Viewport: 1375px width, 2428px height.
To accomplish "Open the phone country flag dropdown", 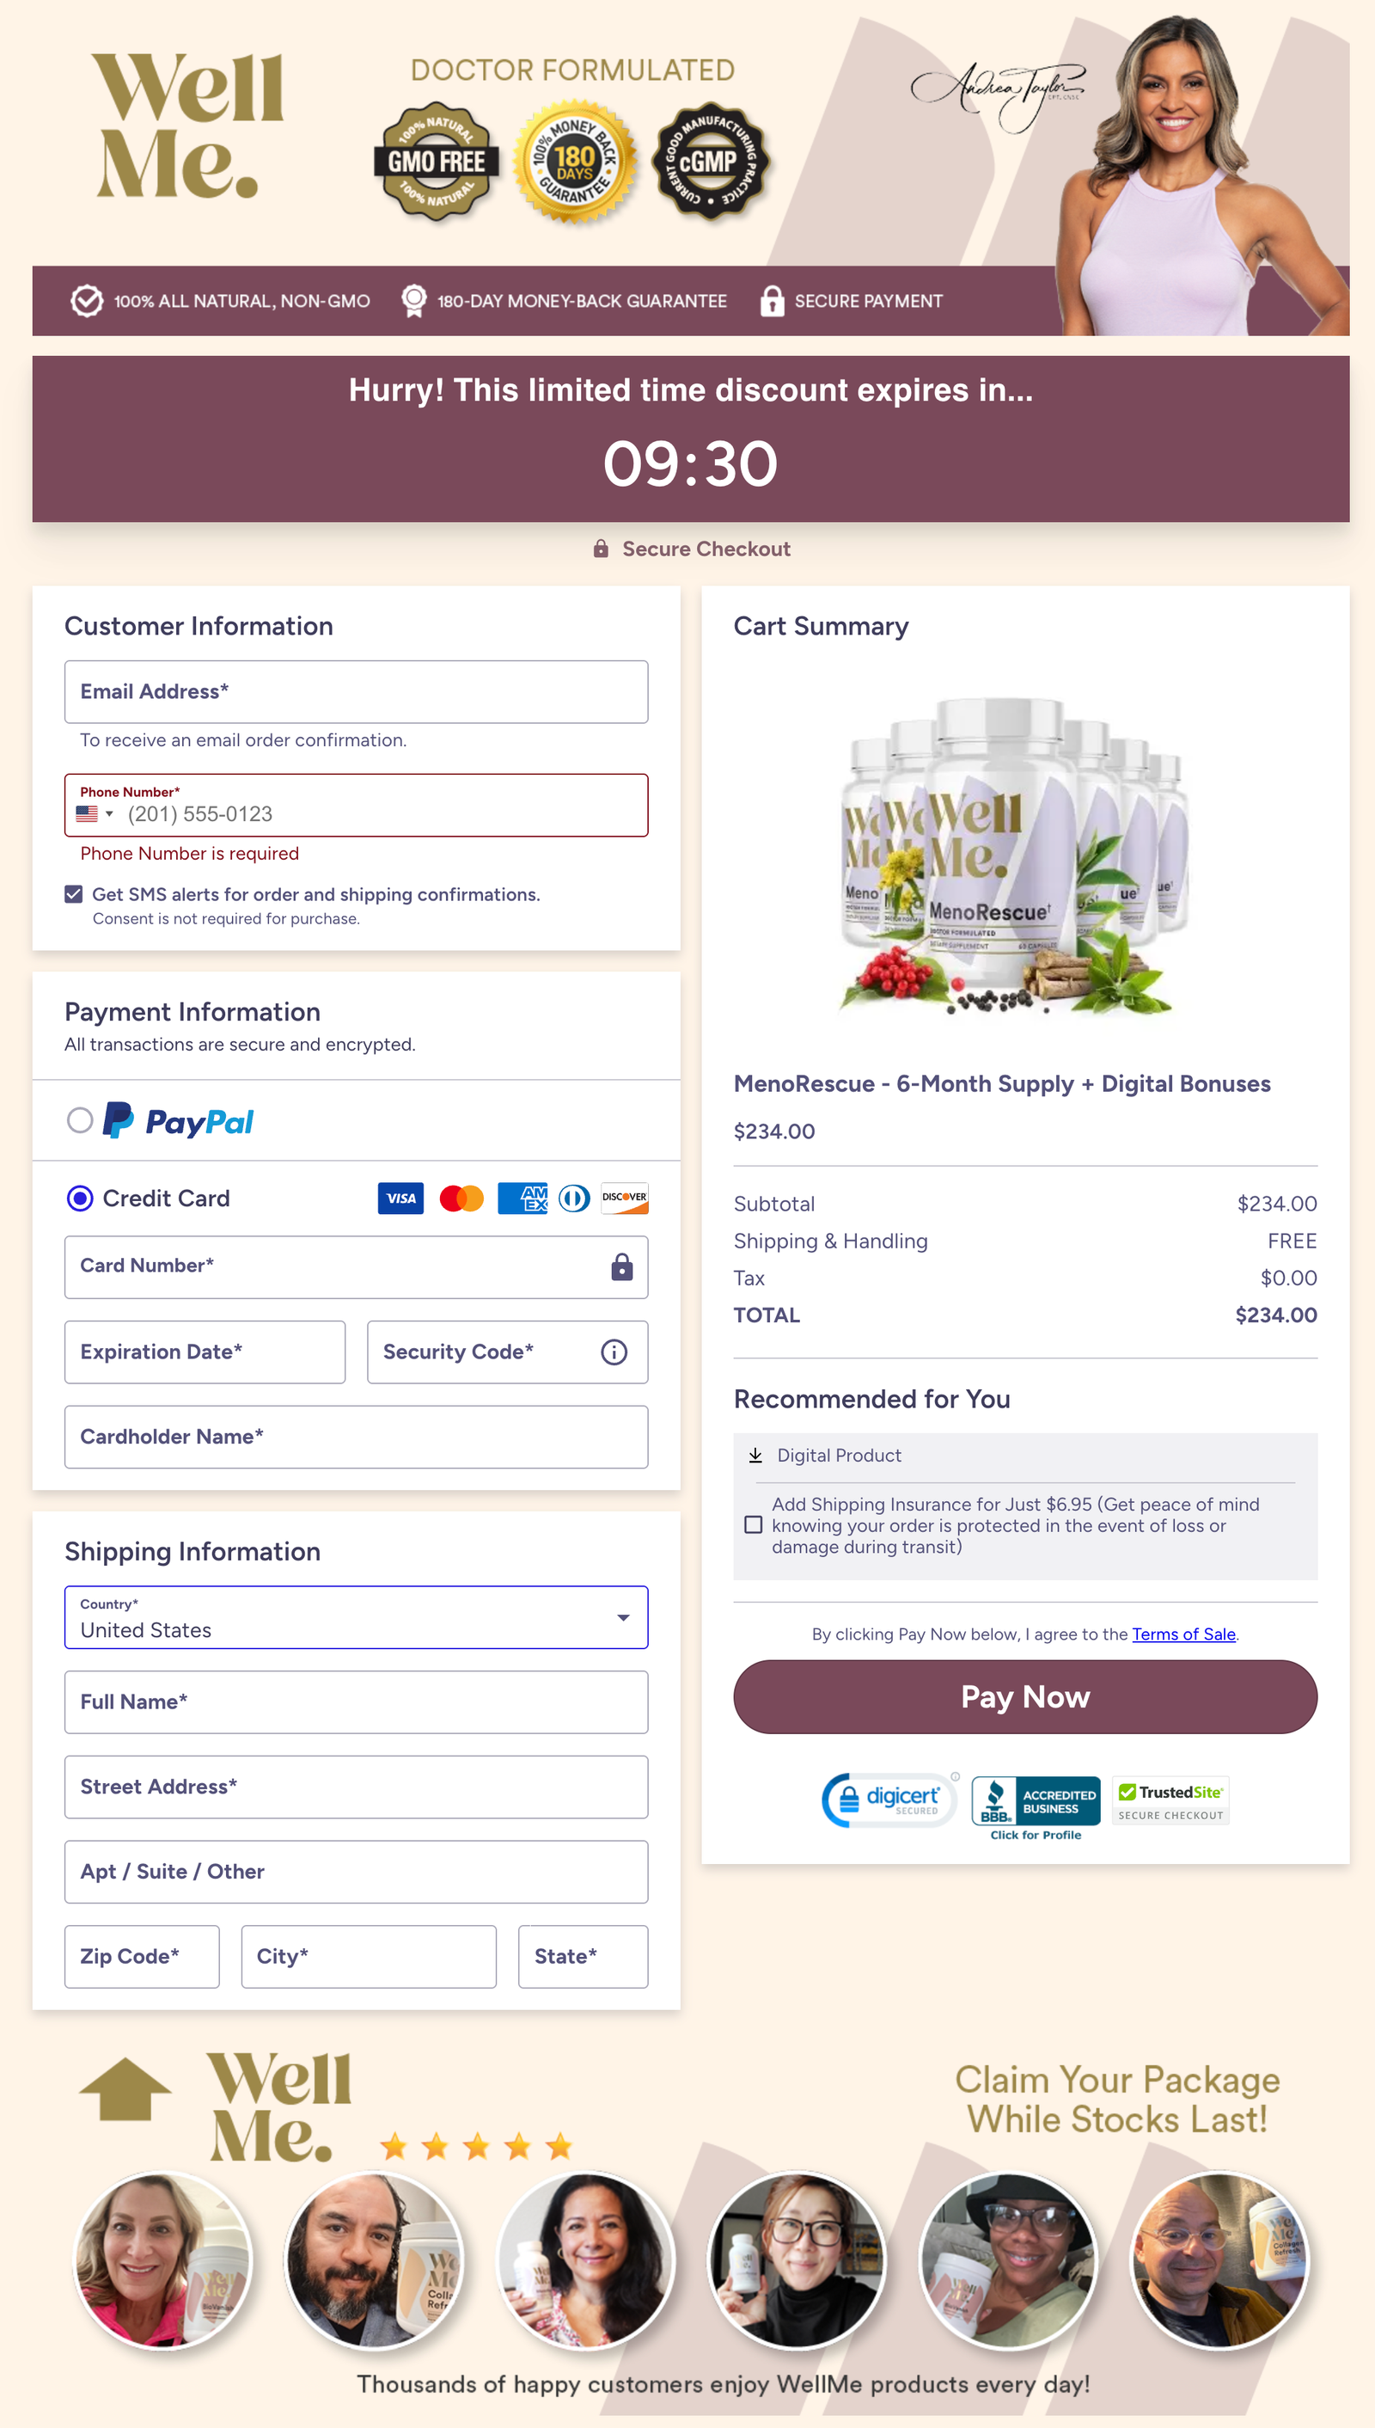I will (x=95, y=813).
